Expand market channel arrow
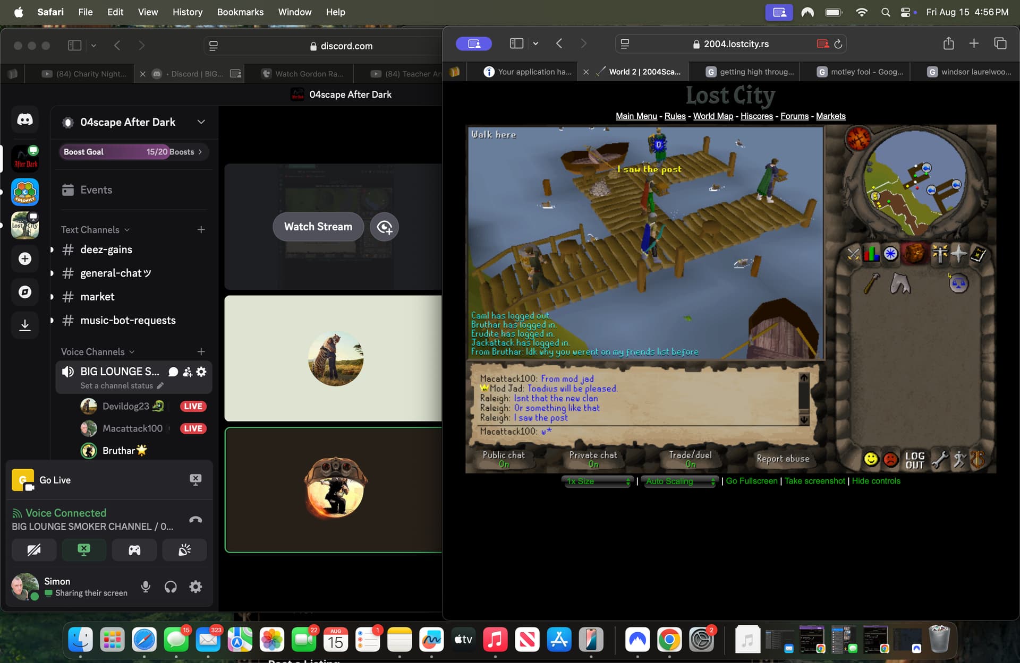 click(52, 297)
